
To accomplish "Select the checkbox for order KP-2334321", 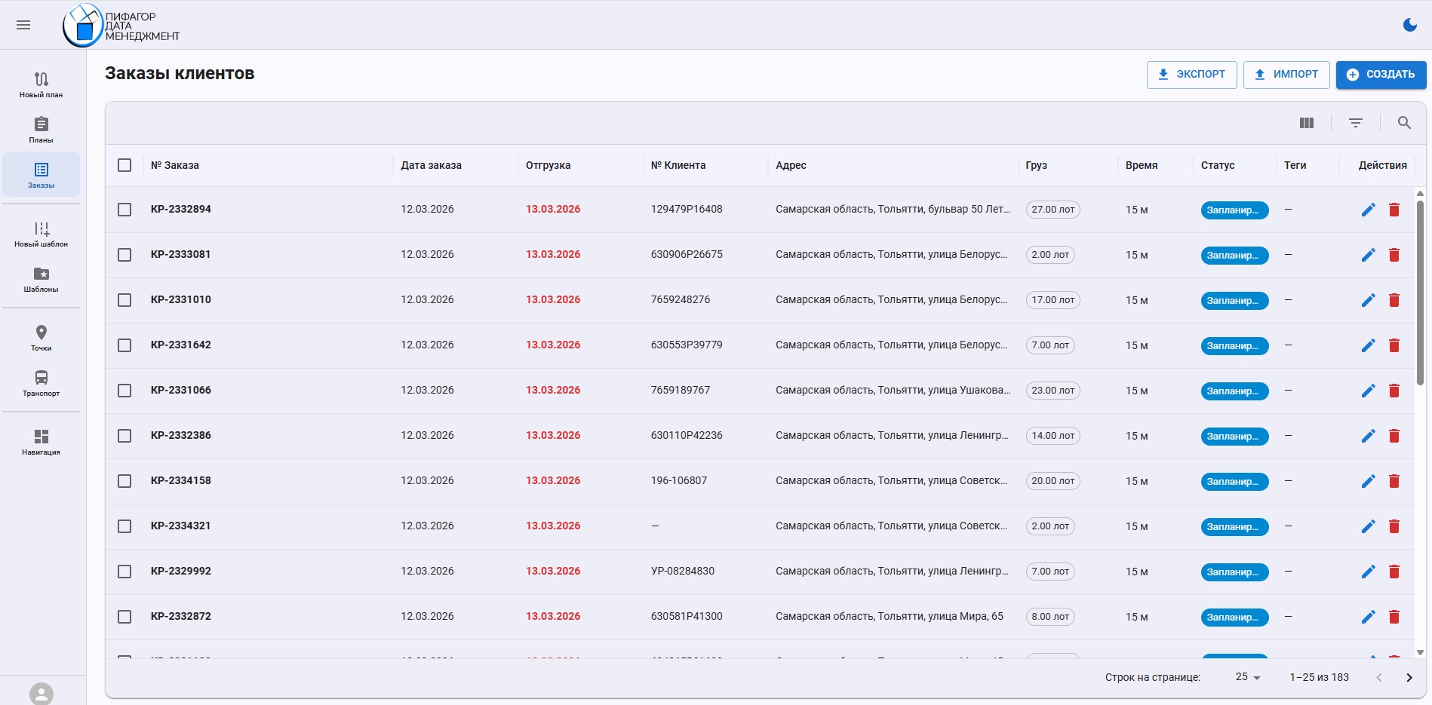I will coord(124,526).
